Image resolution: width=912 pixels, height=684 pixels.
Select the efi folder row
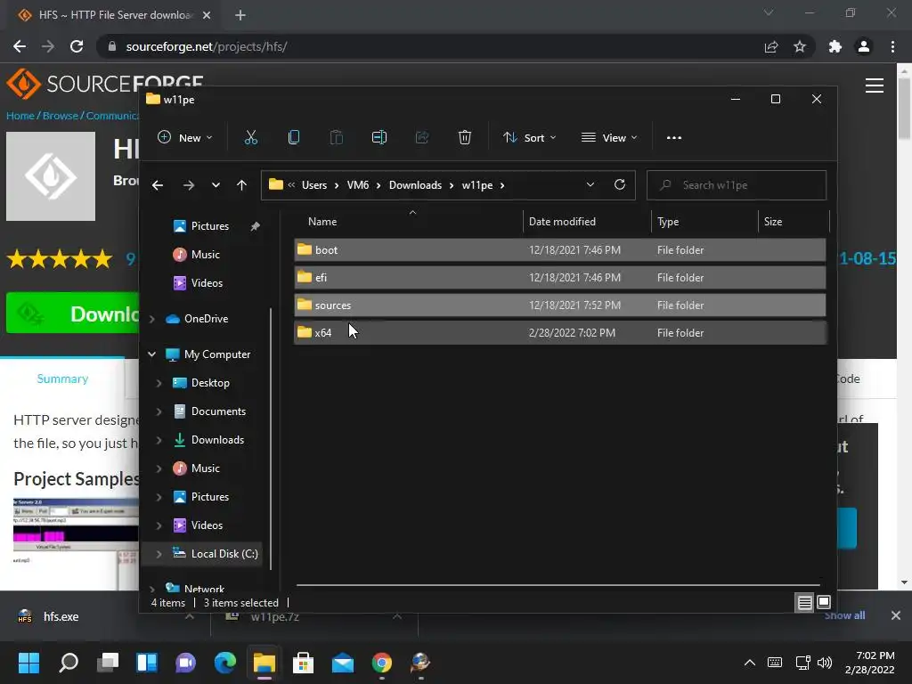560,278
